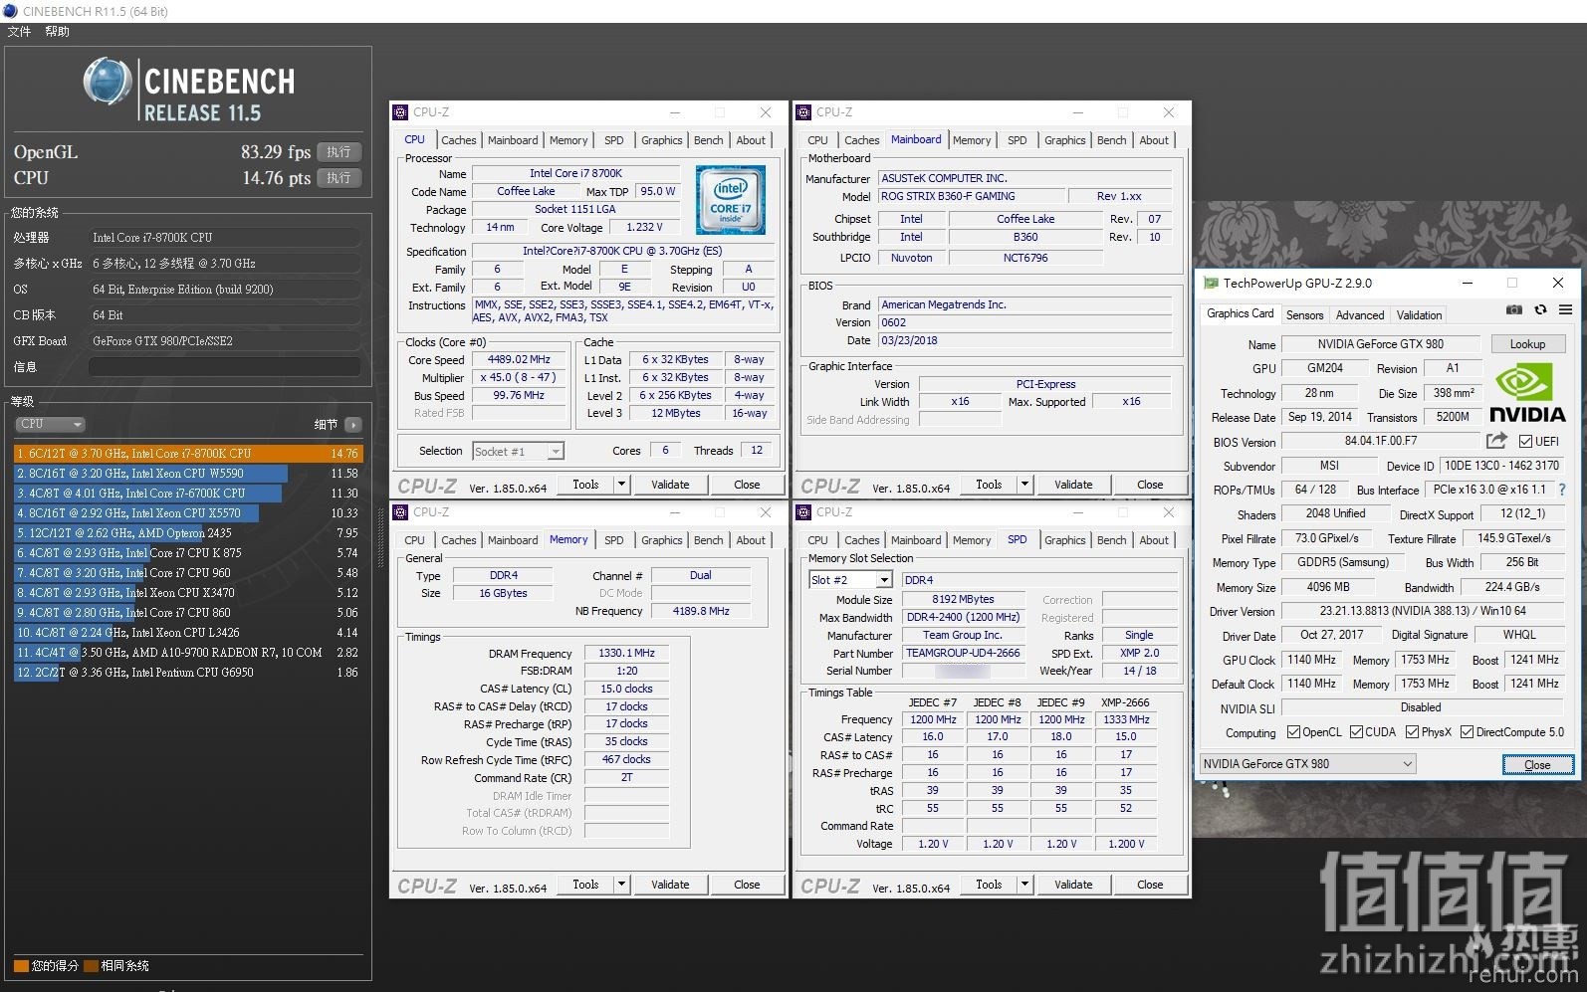Screen dimensions: 1587x992
Task: Open the GPU-Z hamburger menu icon
Action: tap(1565, 310)
